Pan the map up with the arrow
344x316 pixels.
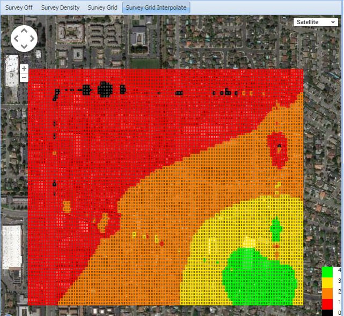pyautogui.click(x=24, y=31)
